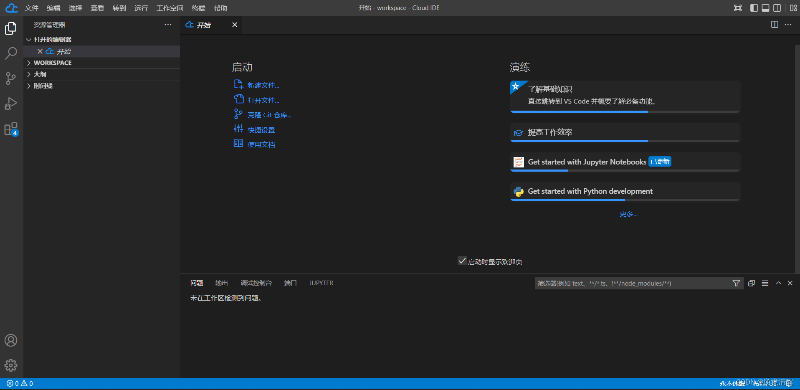The image size is (800, 390).
Task: Collapse the 打开的编辑器 section
Action: coord(102,40)
